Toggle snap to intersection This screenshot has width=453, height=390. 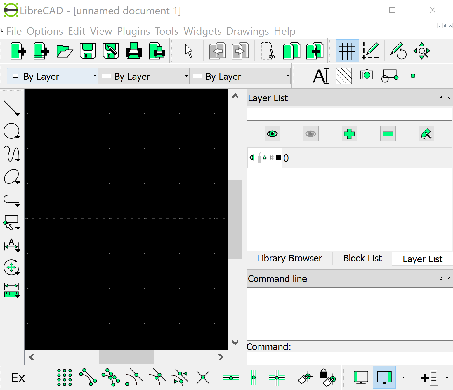click(x=203, y=378)
